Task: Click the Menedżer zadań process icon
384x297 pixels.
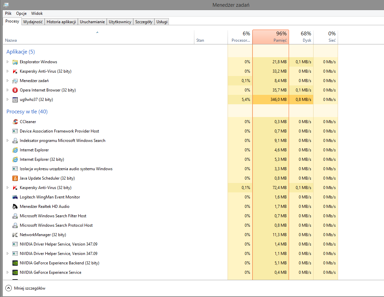Action: [15, 81]
